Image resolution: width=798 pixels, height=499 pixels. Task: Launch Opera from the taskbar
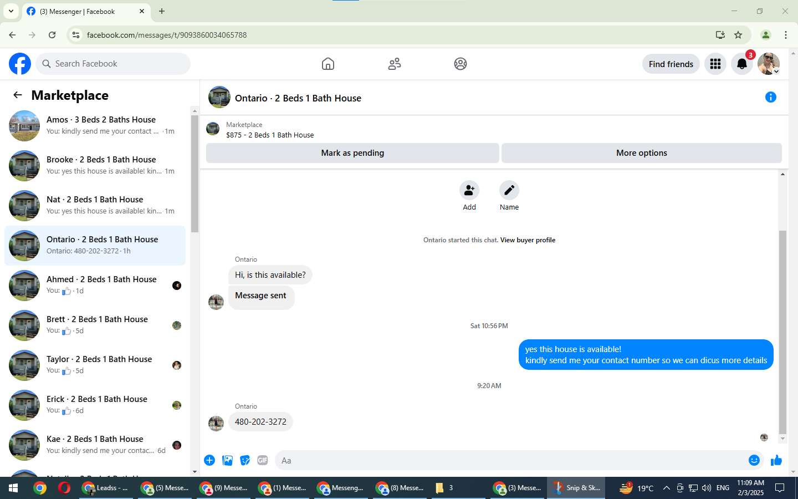click(x=64, y=488)
